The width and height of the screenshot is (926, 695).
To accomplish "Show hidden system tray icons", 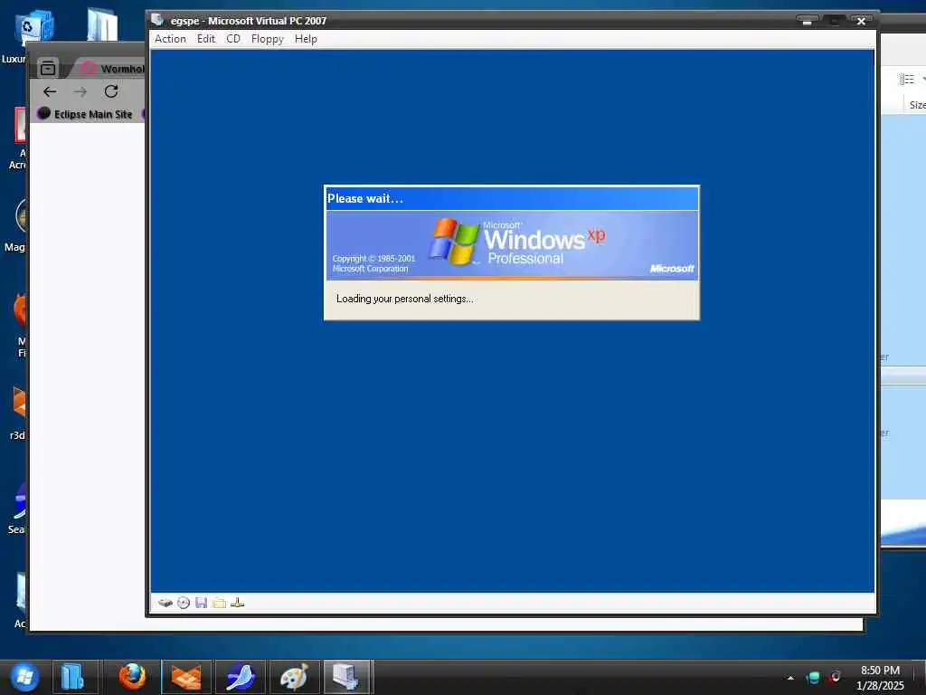I will [x=790, y=678].
